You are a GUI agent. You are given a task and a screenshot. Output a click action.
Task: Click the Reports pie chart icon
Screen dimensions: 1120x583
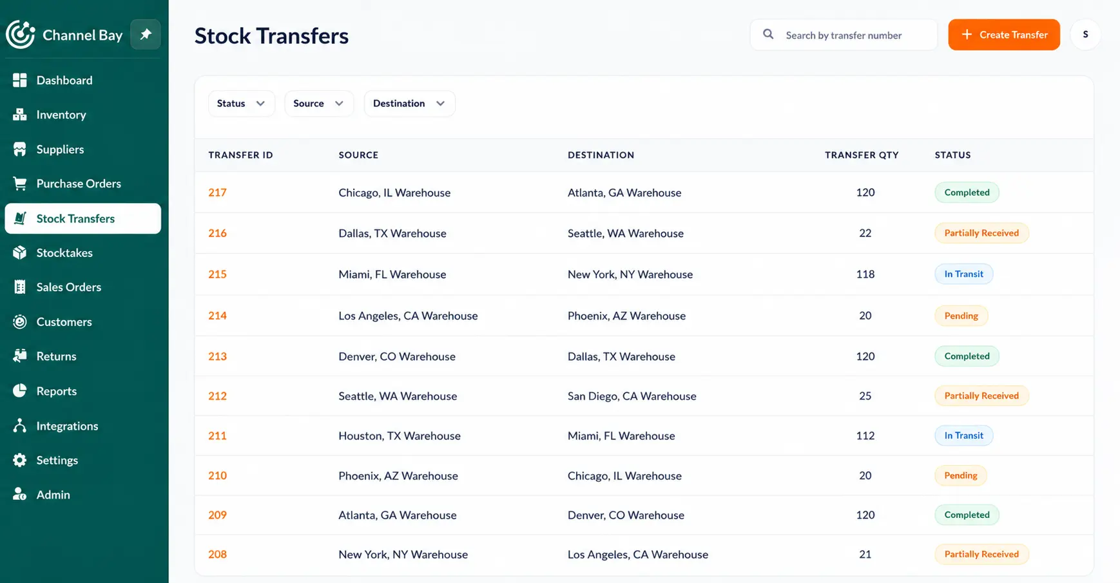[x=20, y=391]
